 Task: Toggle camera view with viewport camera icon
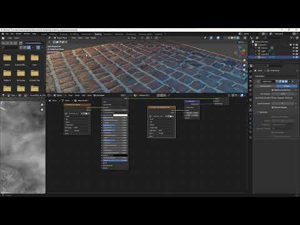(244, 70)
